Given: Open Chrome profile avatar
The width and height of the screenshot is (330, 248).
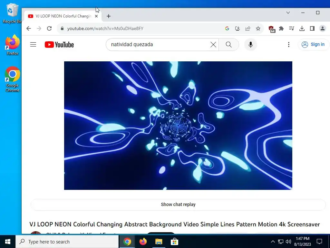Looking at the screenshot, I should [322, 28].
